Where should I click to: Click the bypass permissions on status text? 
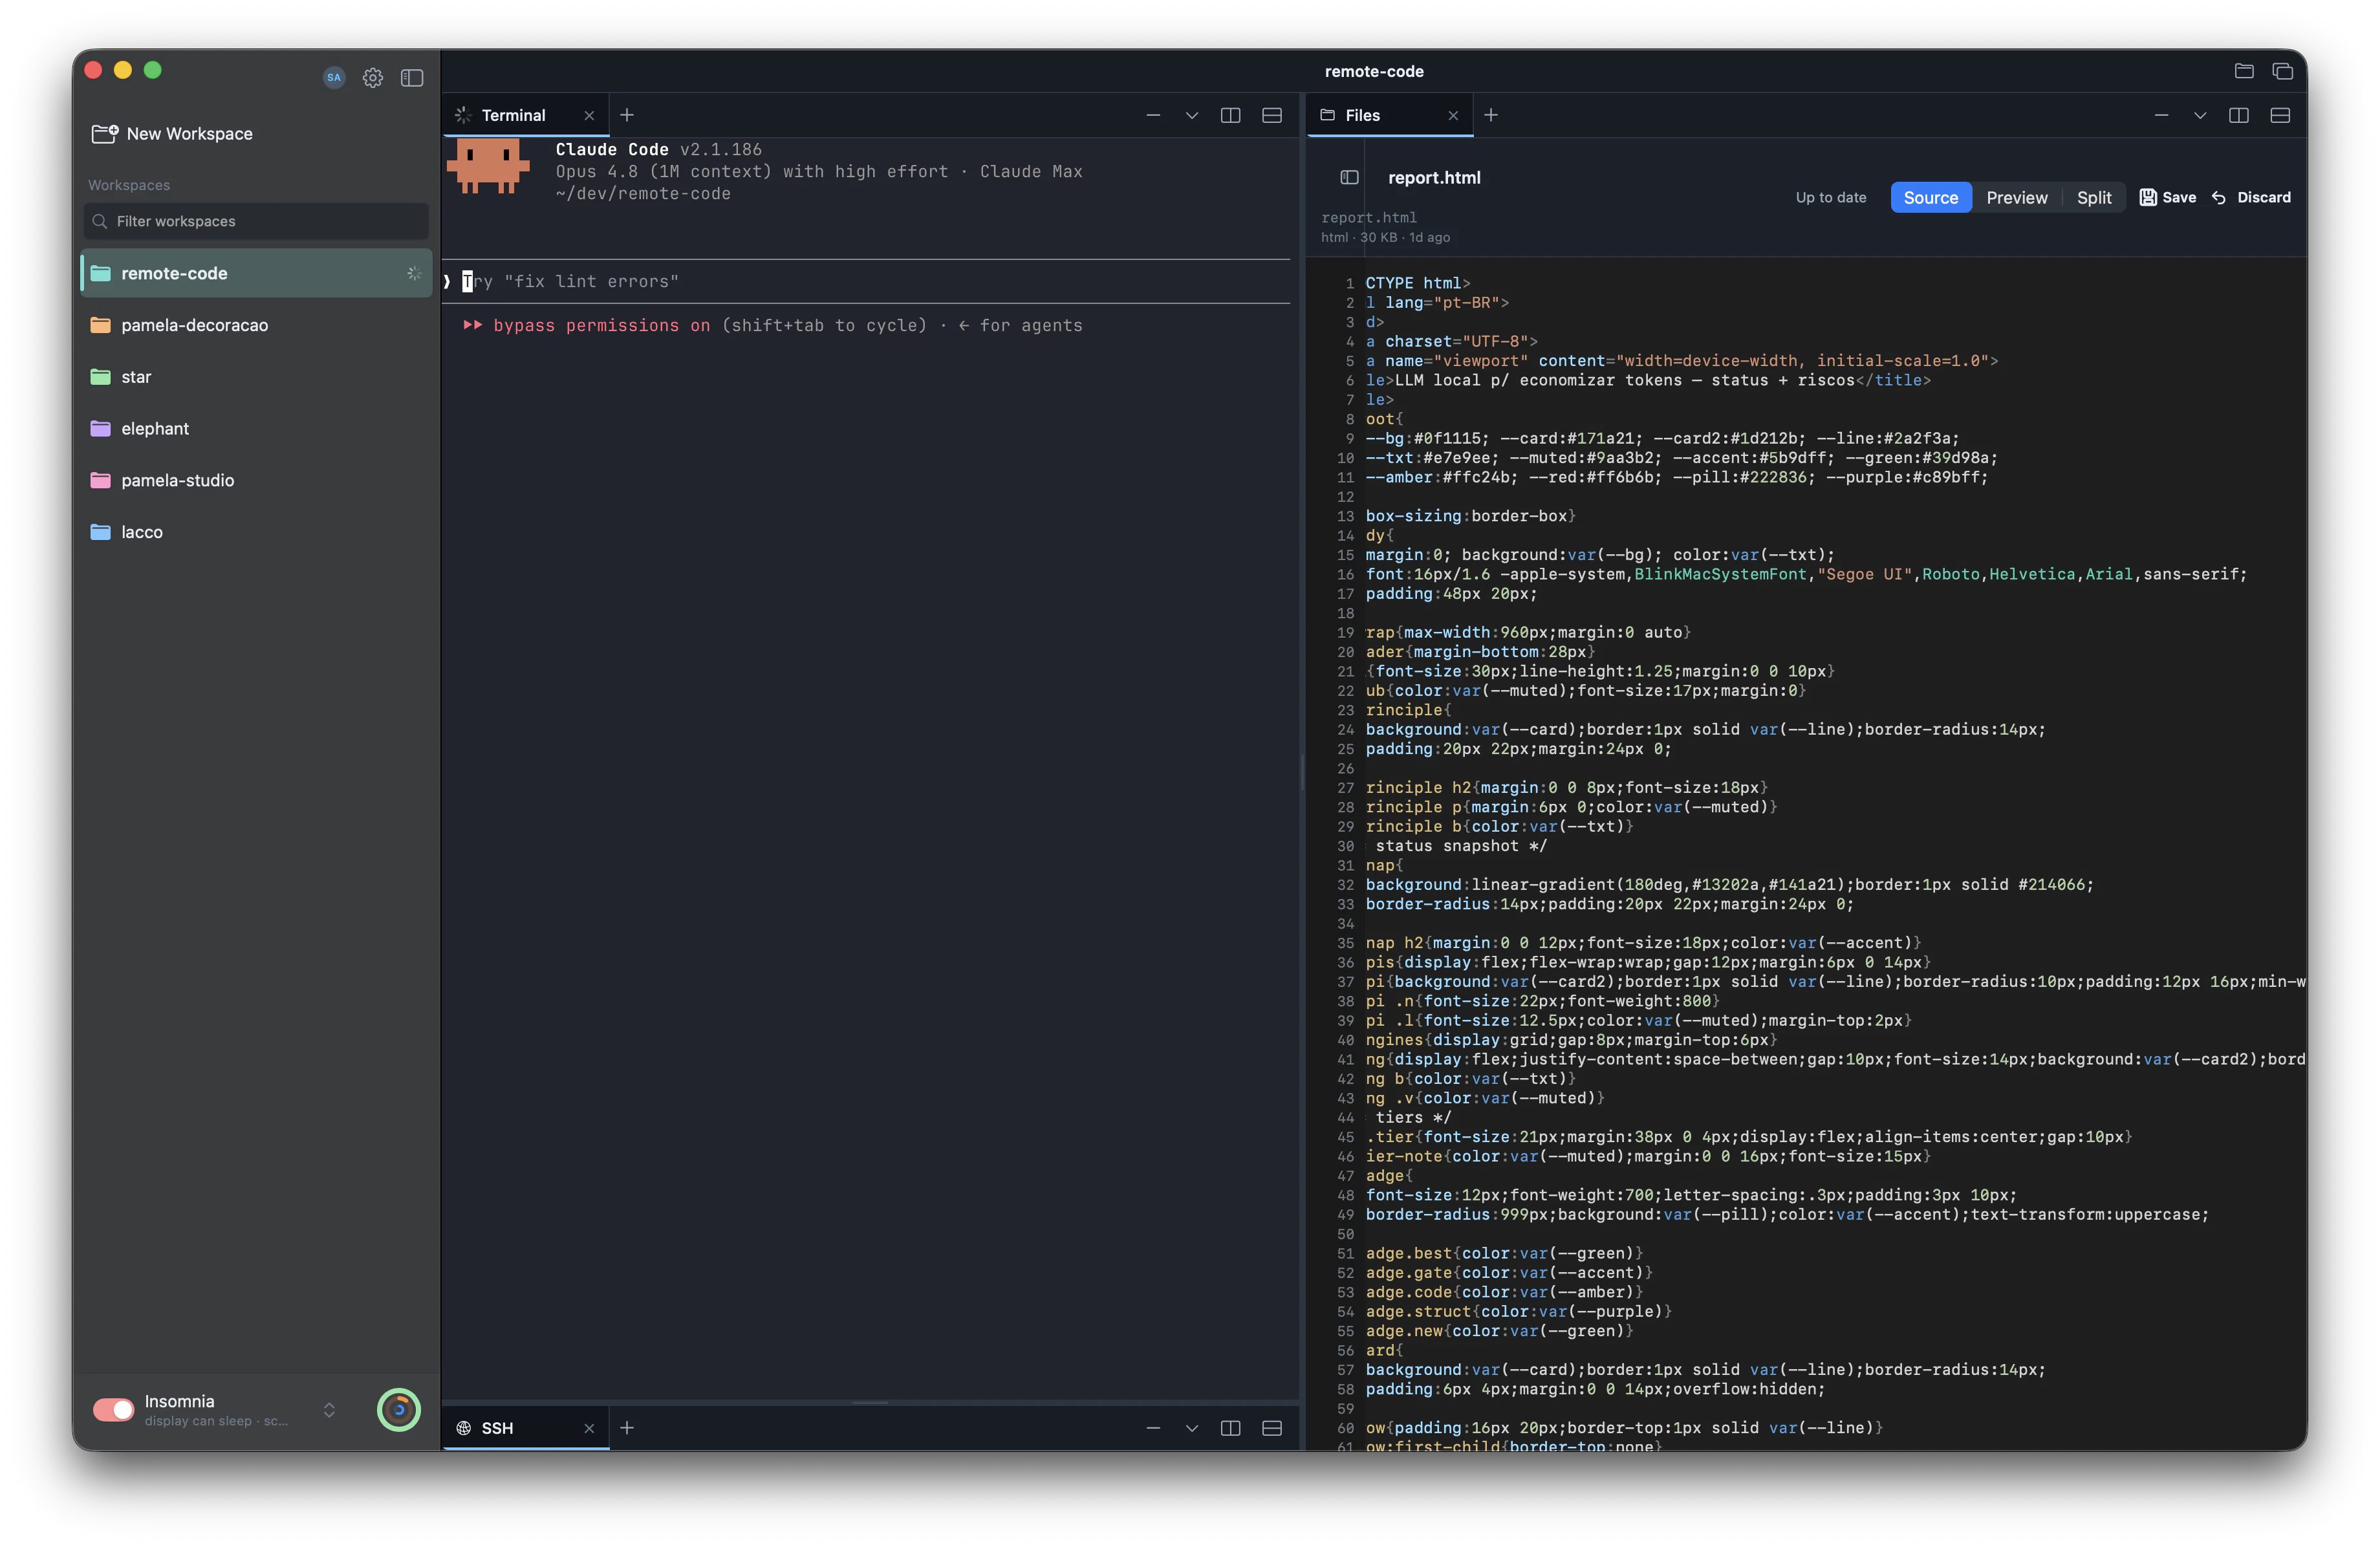coord(601,325)
